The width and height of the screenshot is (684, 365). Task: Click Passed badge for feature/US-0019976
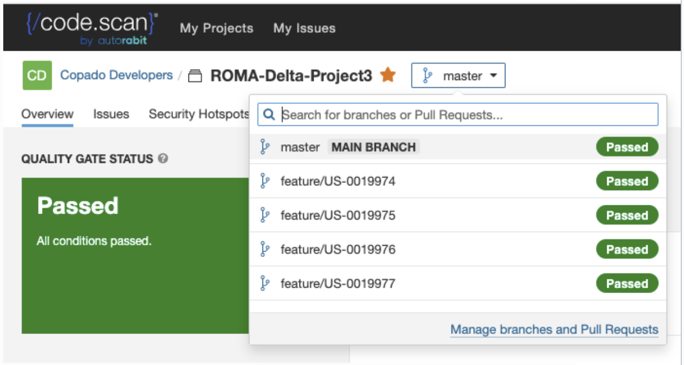(x=627, y=250)
